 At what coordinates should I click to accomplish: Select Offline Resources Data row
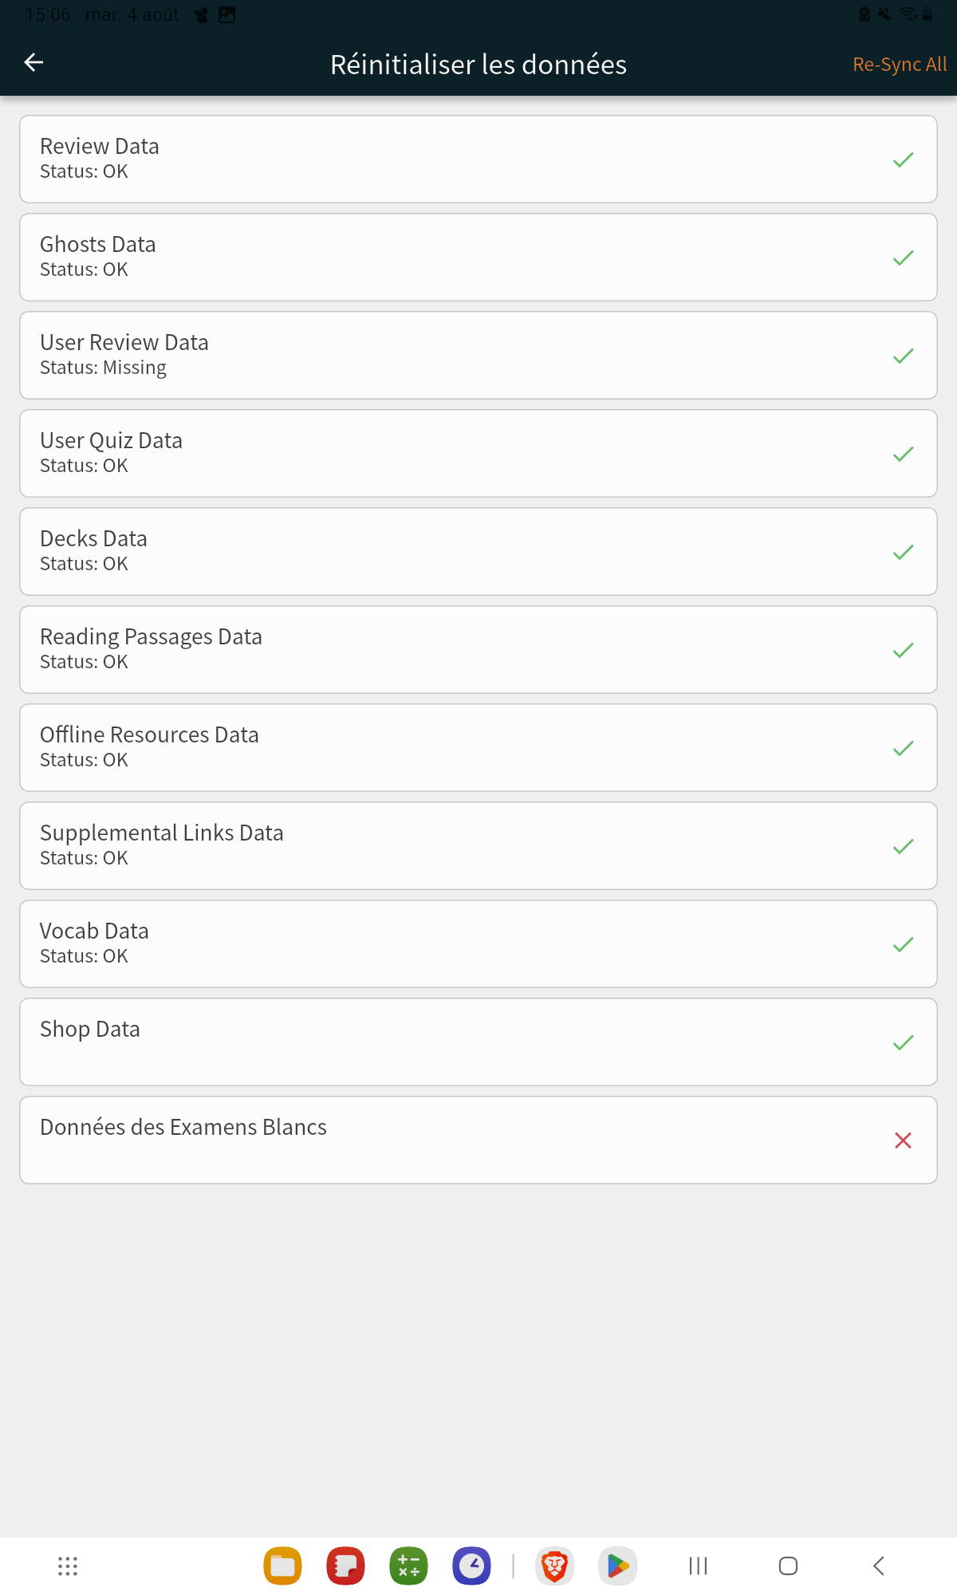pos(478,748)
